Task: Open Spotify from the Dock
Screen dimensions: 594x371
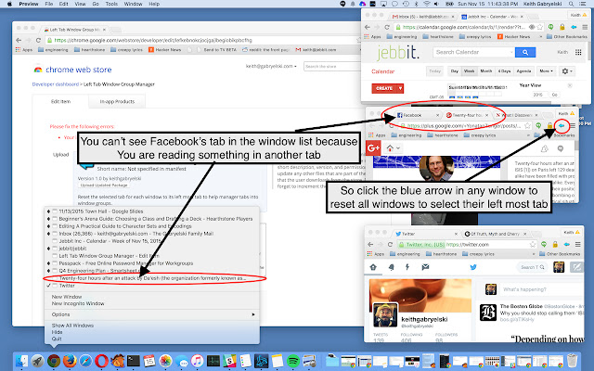Action: pyautogui.click(x=293, y=361)
